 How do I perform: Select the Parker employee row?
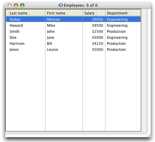tap(73, 19)
